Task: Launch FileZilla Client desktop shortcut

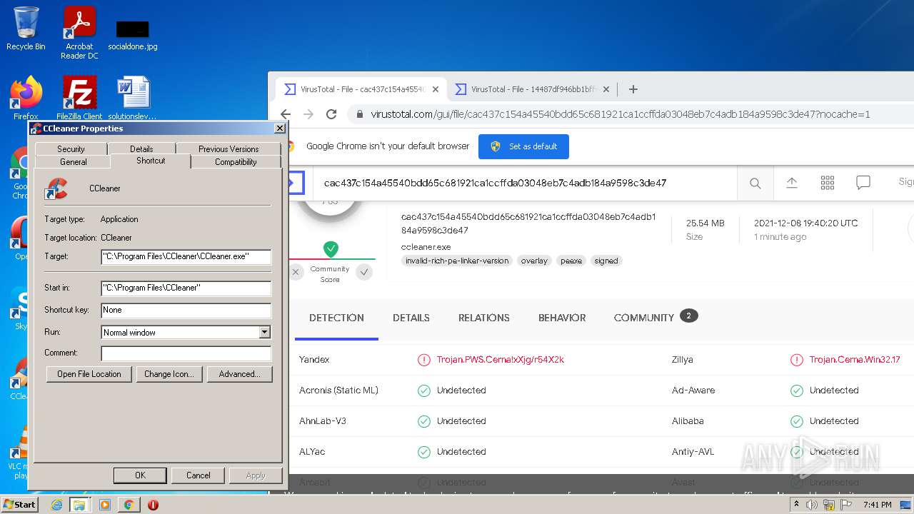Action: 79,98
